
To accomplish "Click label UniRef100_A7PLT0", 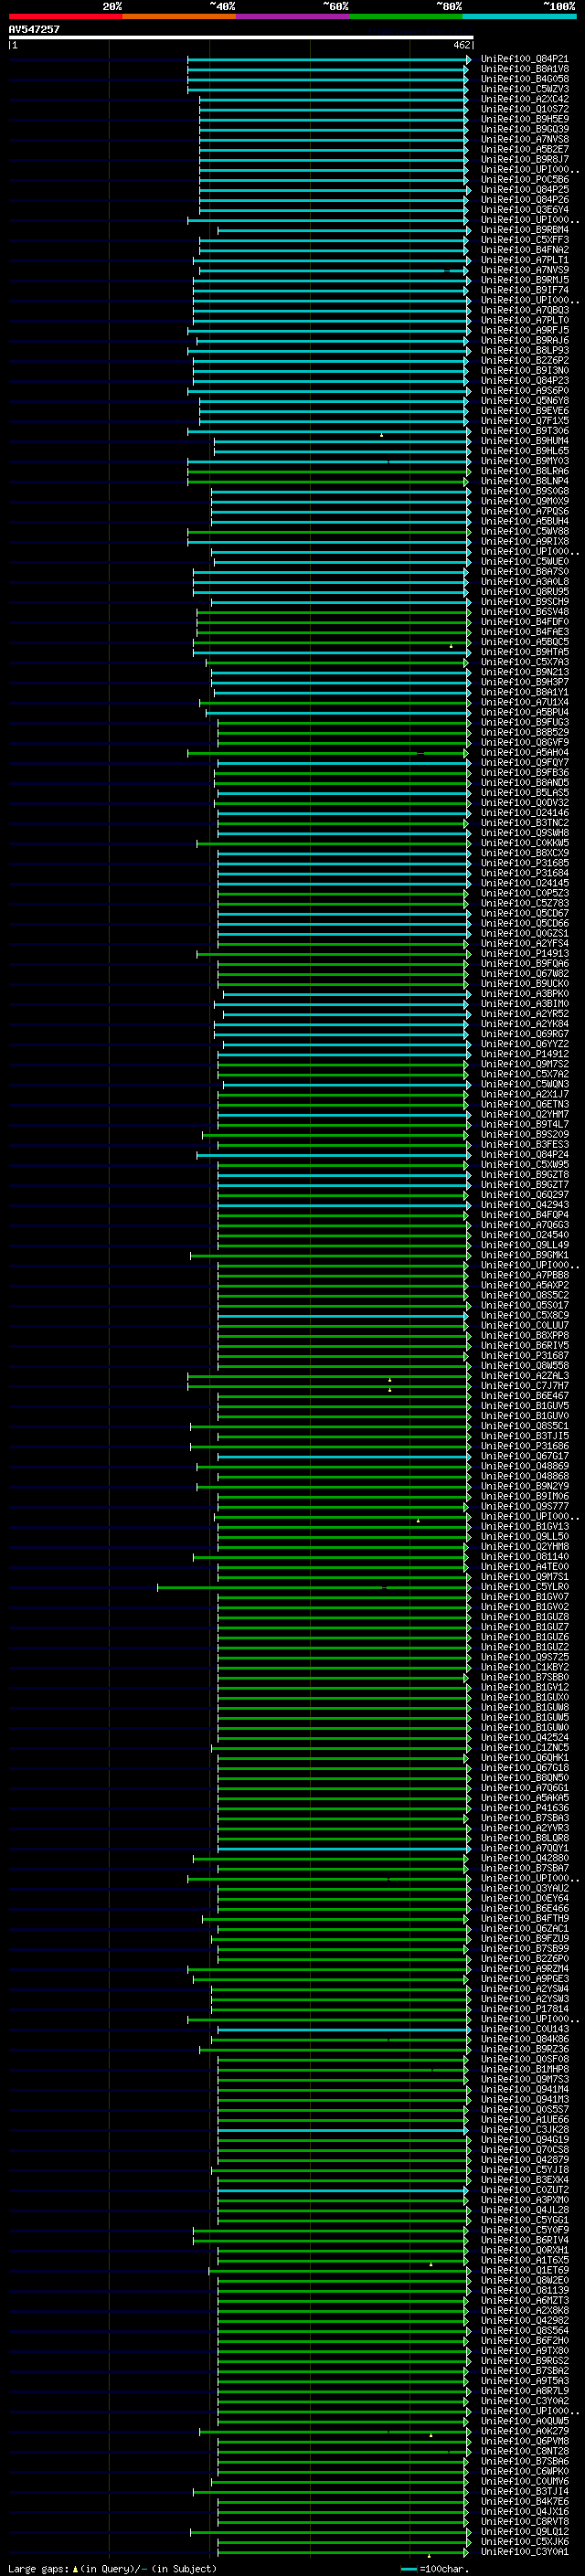I will point(524,320).
